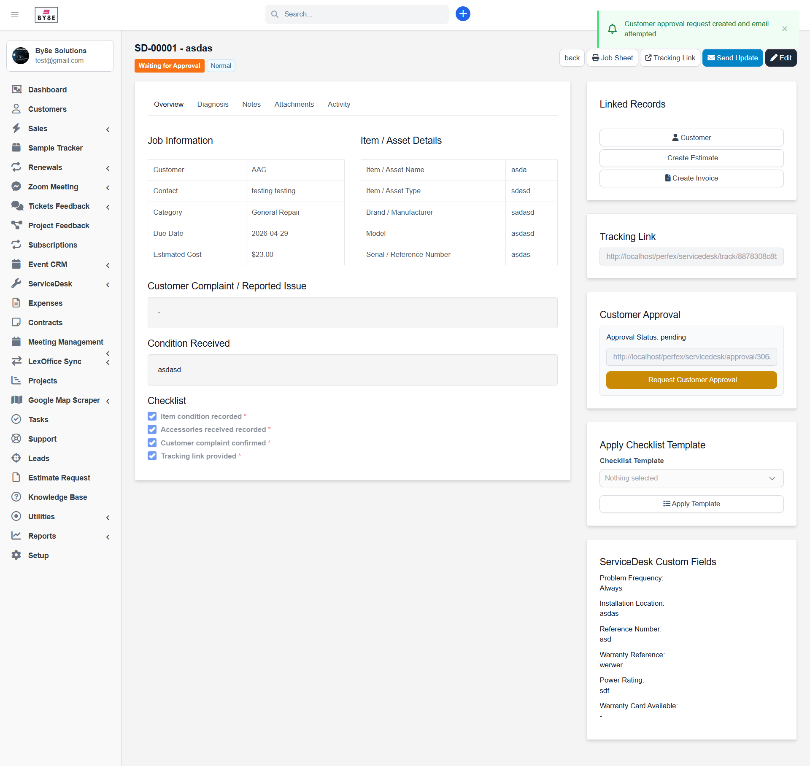Uncheck Tracking link provided
This screenshot has width=810, height=766.
152,456
